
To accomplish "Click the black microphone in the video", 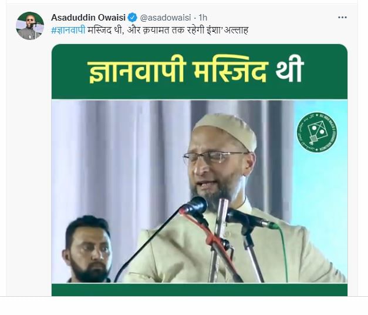I will 194,206.
